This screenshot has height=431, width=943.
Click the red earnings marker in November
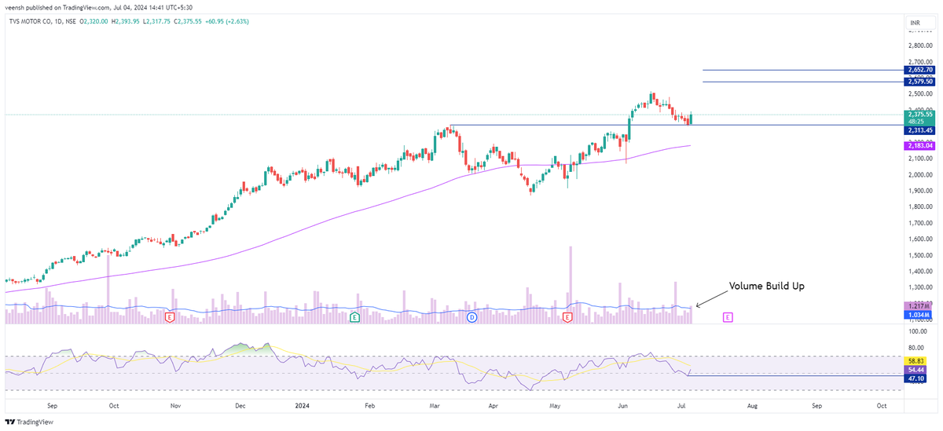click(x=170, y=317)
